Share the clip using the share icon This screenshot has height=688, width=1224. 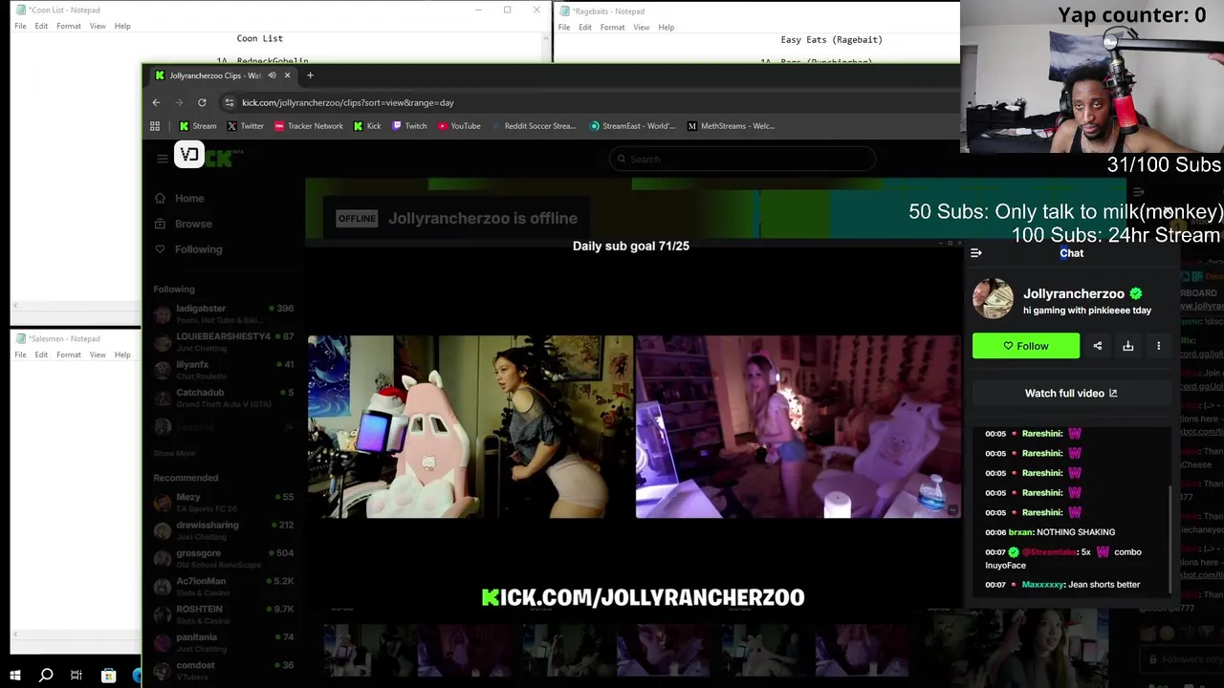[1098, 346]
